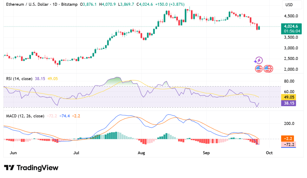
Task: Click the MACD legend signal value -2.2
Action: 76,116
